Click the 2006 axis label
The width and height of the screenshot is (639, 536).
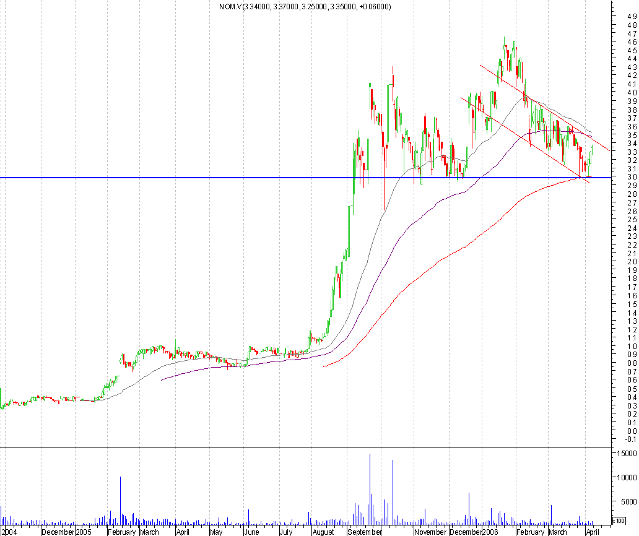pos(489,532)
